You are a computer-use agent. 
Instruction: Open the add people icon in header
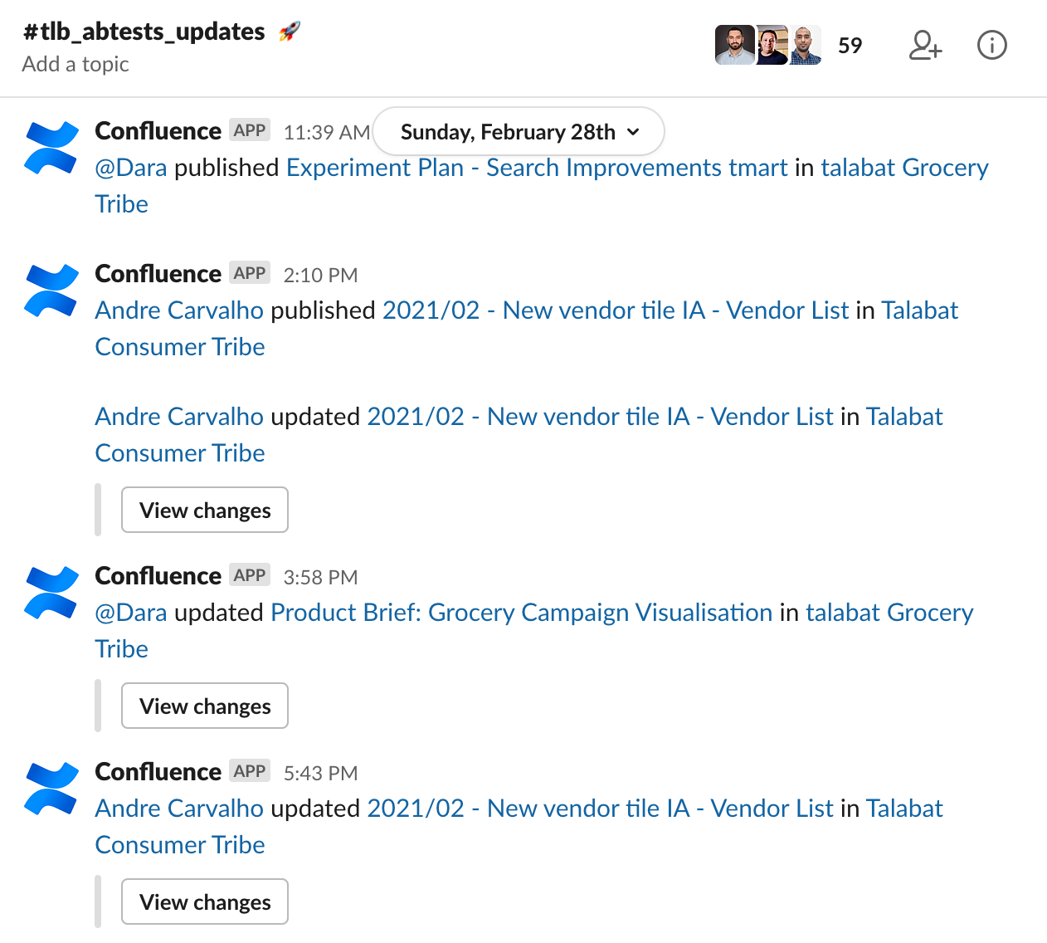925,45
